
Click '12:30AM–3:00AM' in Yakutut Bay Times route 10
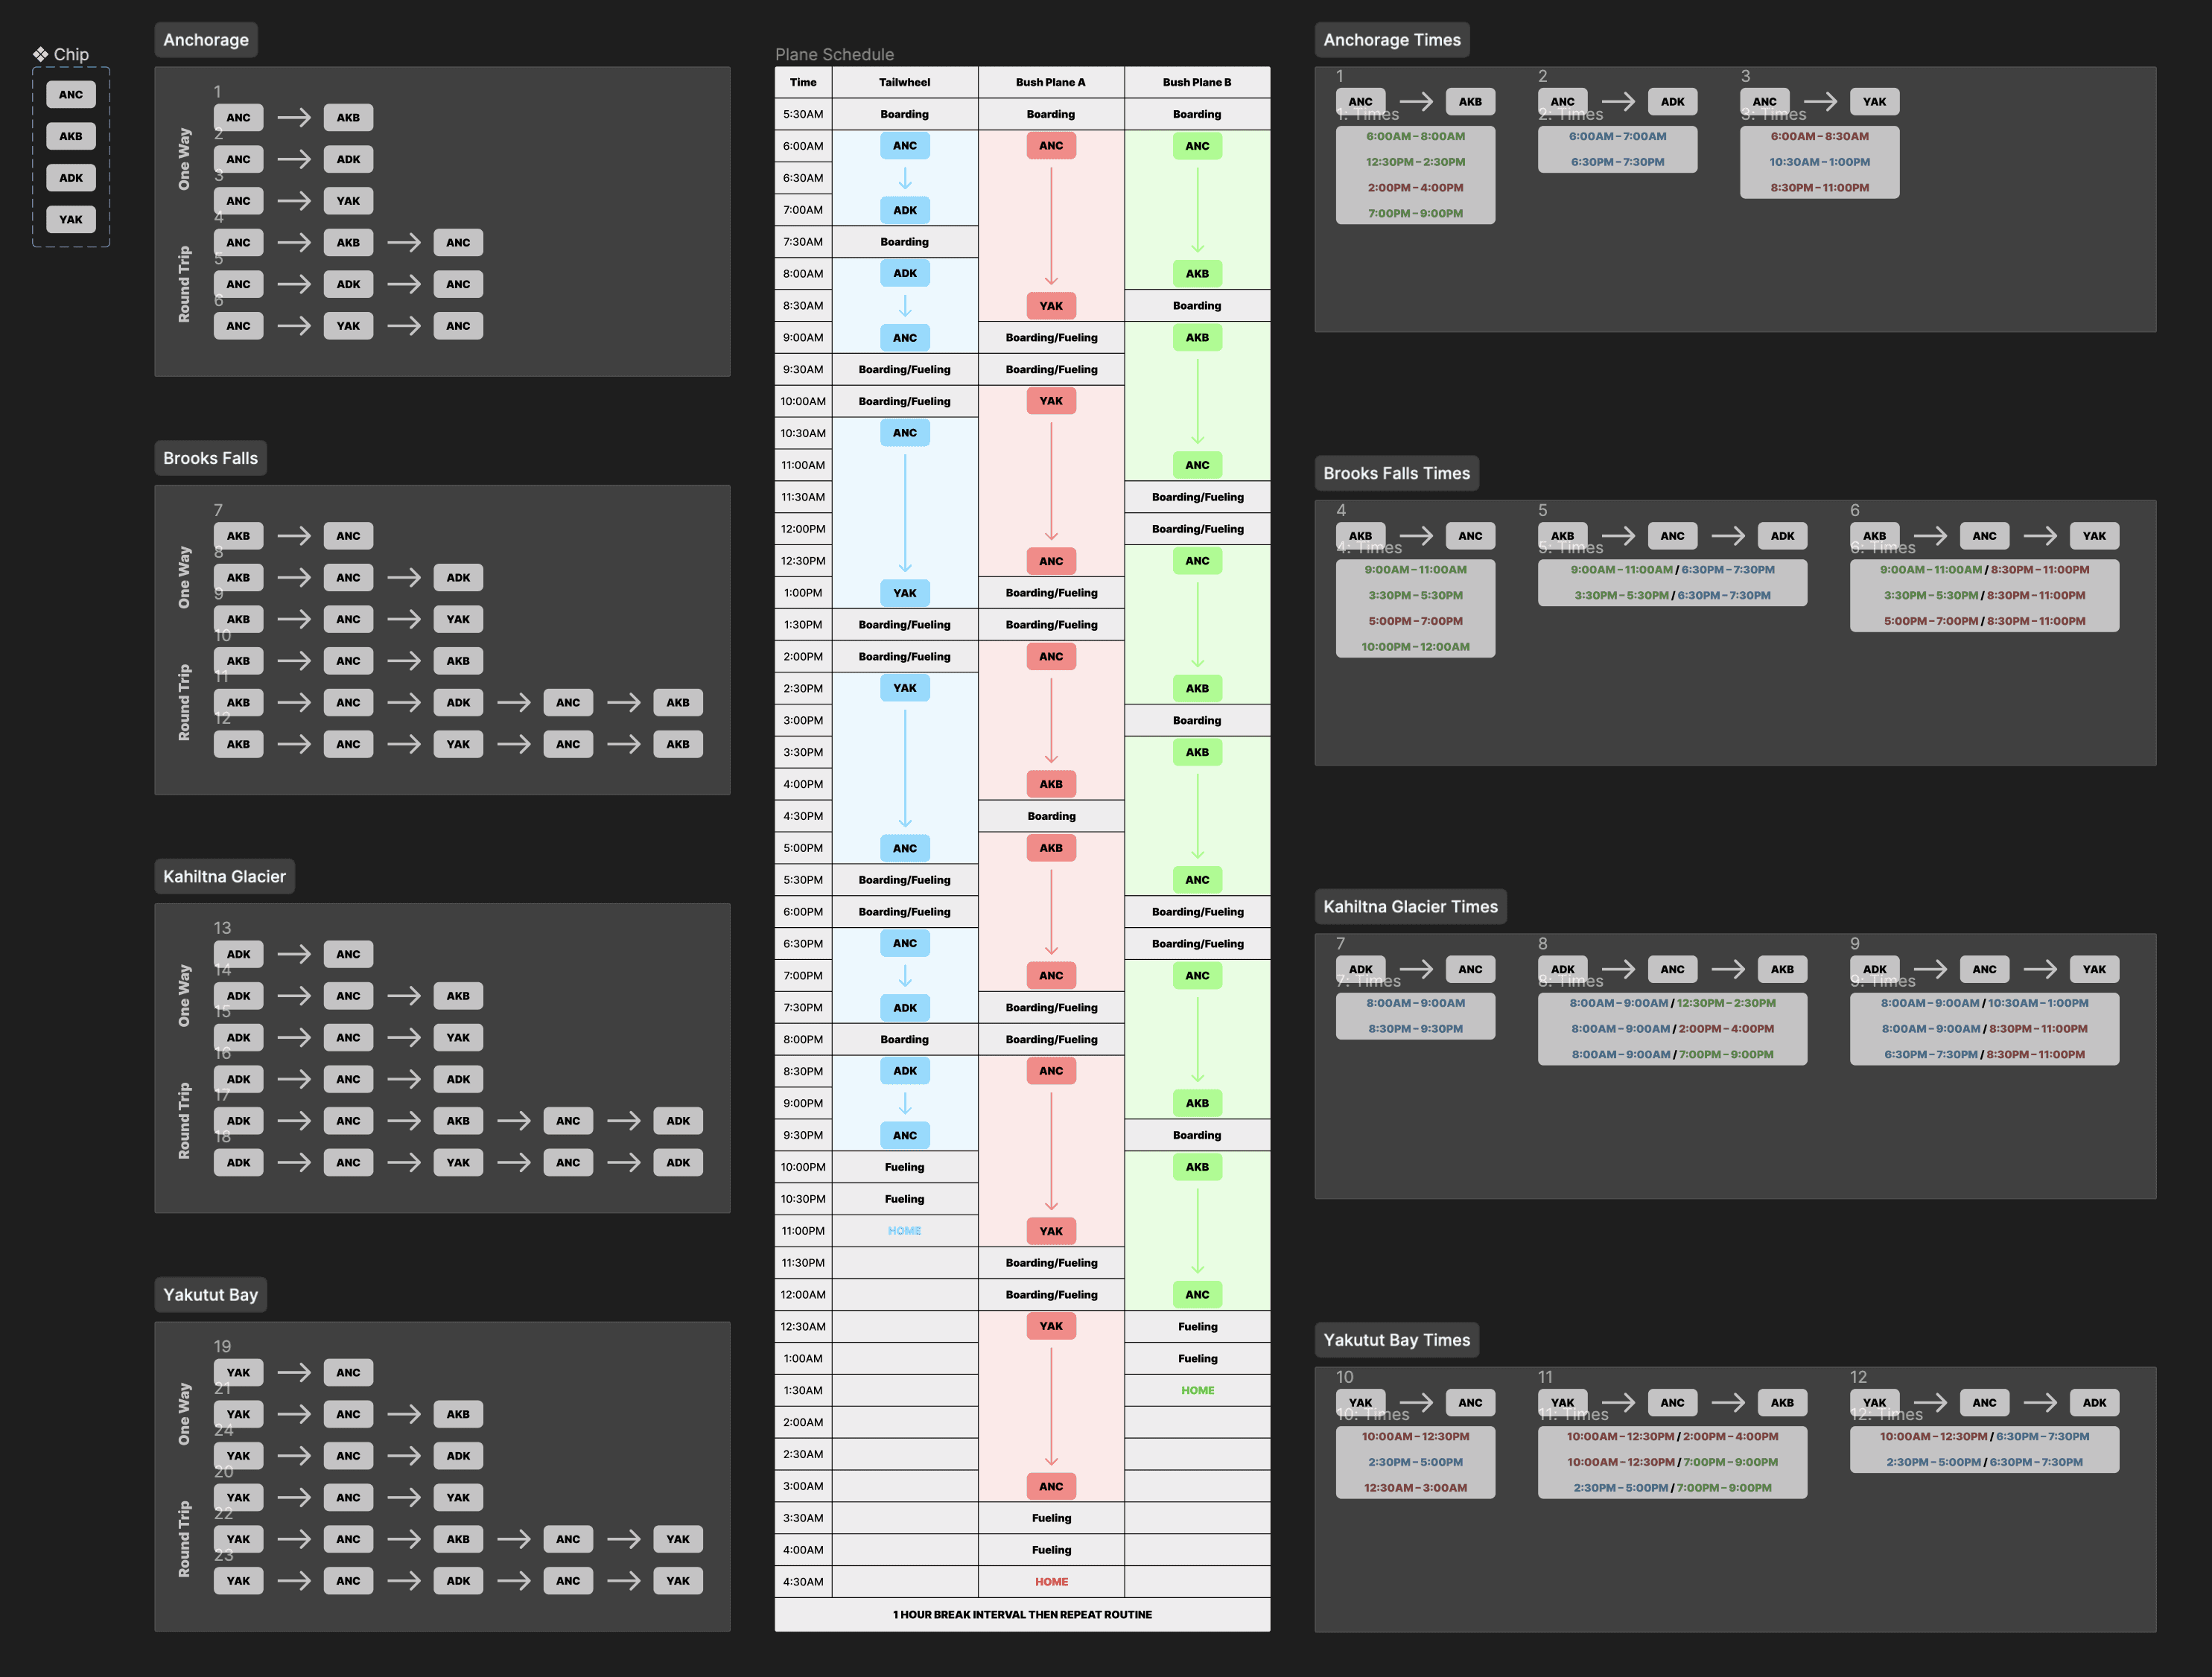(x=1415, y=1488)
